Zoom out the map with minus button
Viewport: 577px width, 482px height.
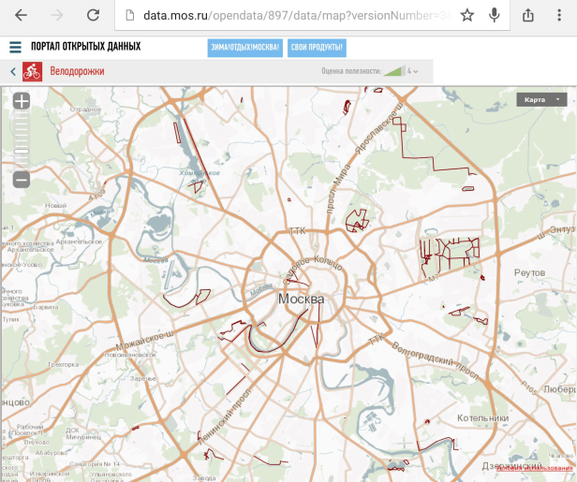22,179
